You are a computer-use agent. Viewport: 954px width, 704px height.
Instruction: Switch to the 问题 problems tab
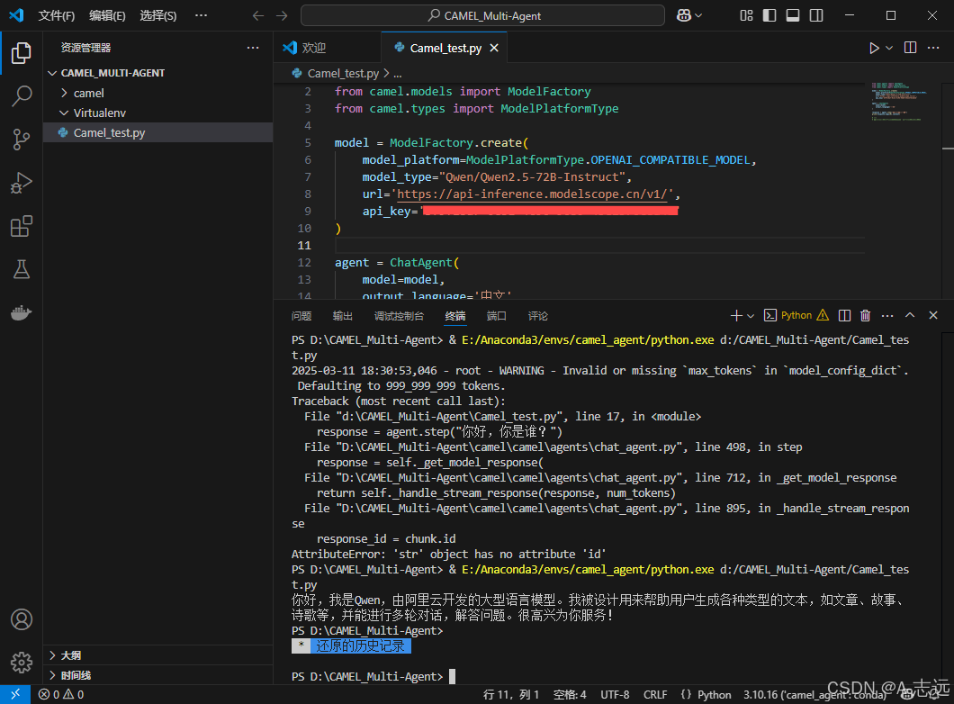(x=301, y=316)
